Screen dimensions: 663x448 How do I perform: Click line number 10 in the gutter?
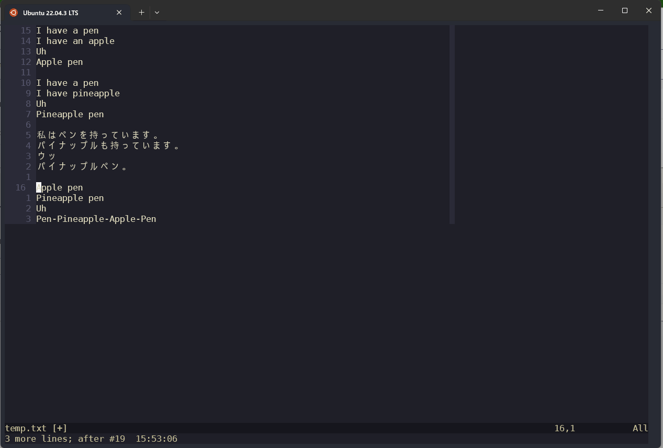point(25,83)
